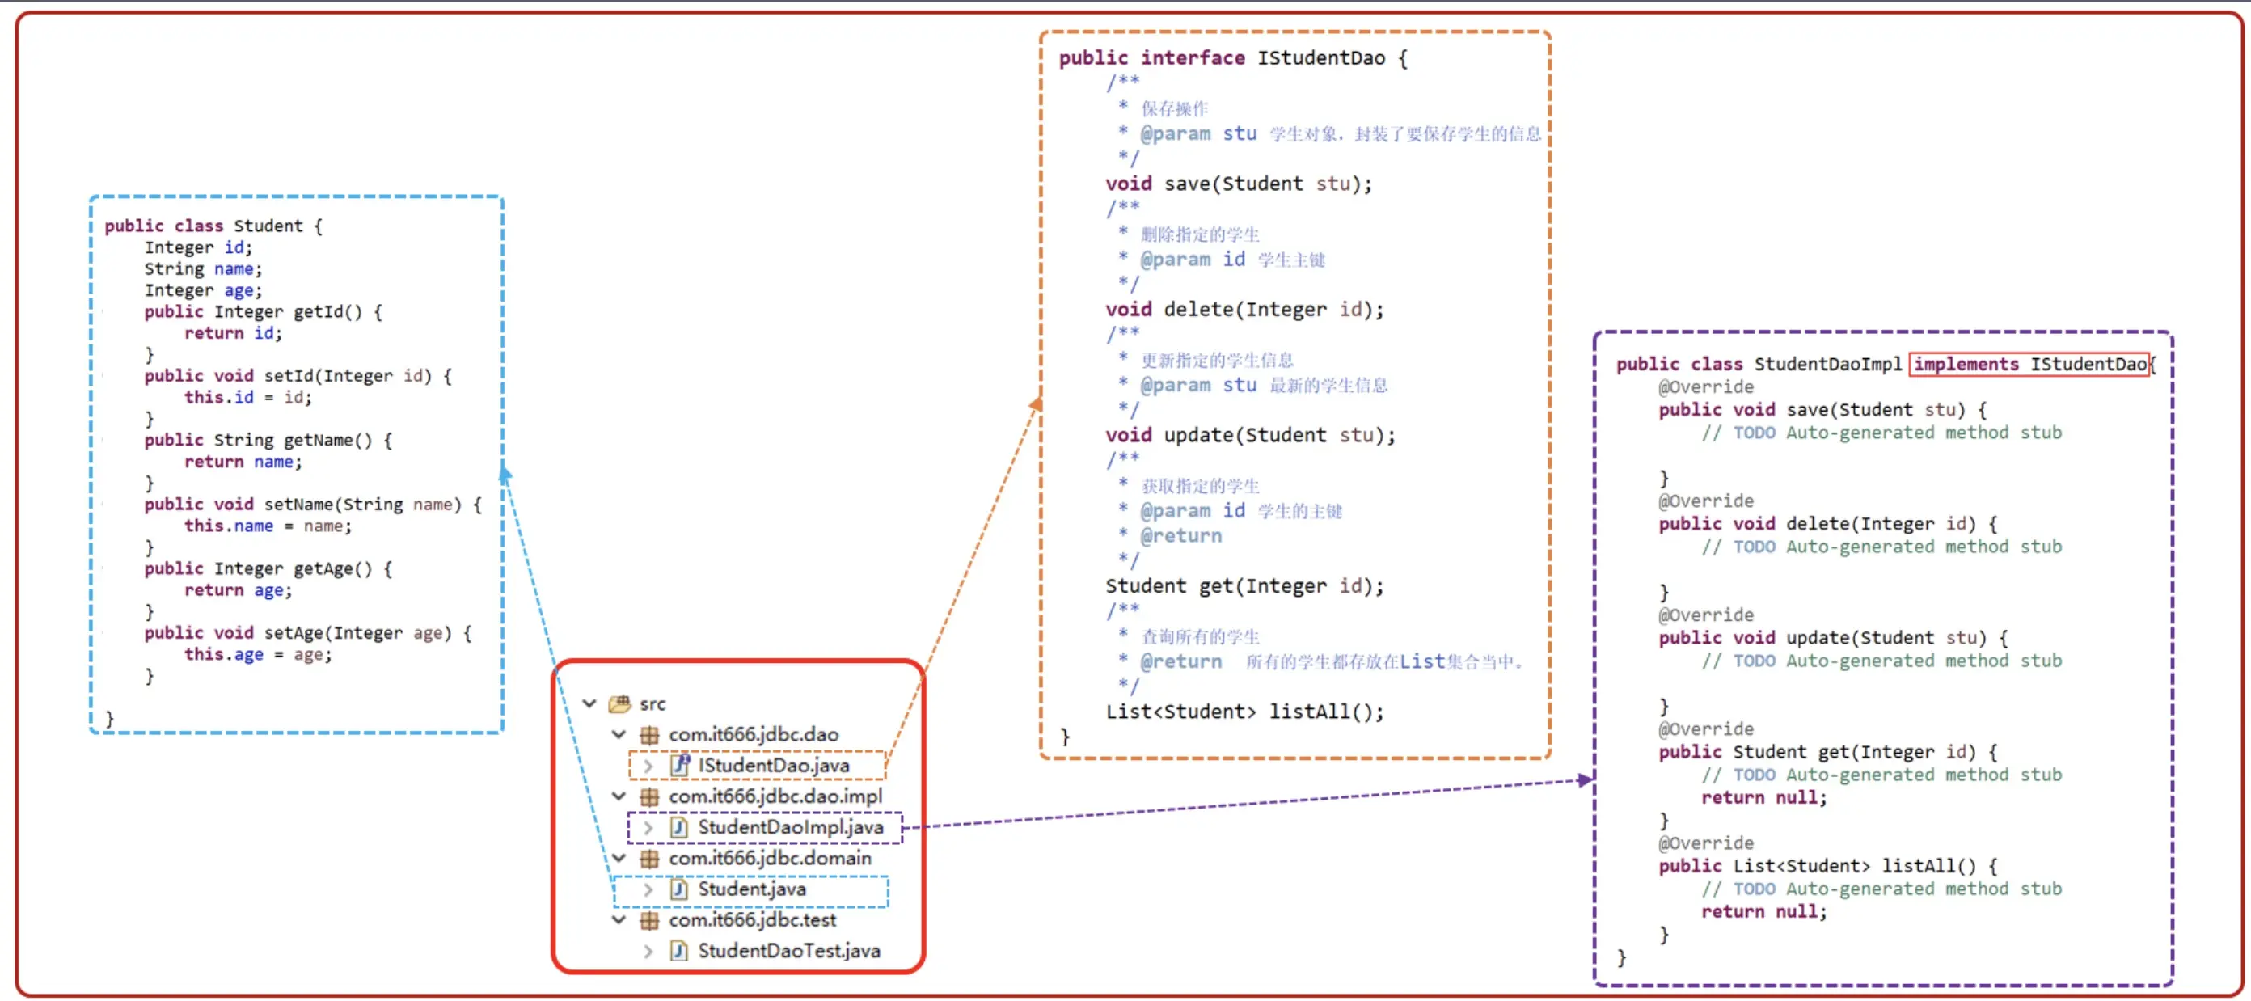Image resolution: width=2251 pixels, height=1001 pixels.
Task: Click the com.it666.jdbc.domain package icon
Action: [649, 858]
